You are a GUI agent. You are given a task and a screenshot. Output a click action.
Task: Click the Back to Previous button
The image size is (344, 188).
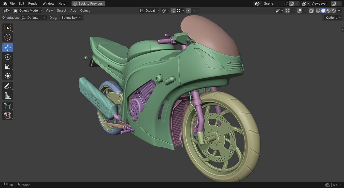[x=88, y=3]
